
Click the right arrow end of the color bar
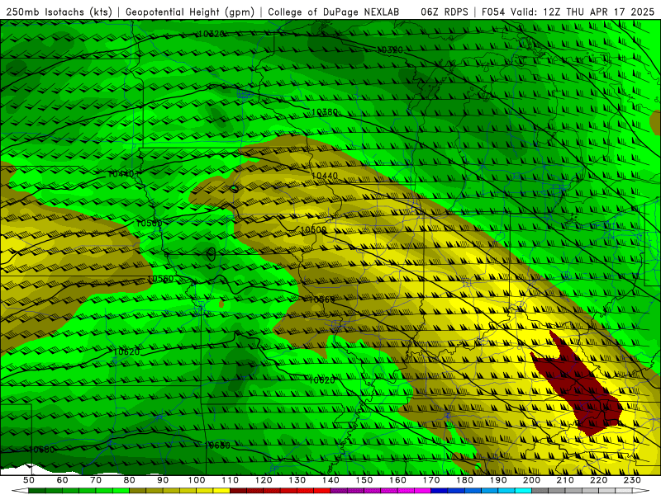pos(641,491)
